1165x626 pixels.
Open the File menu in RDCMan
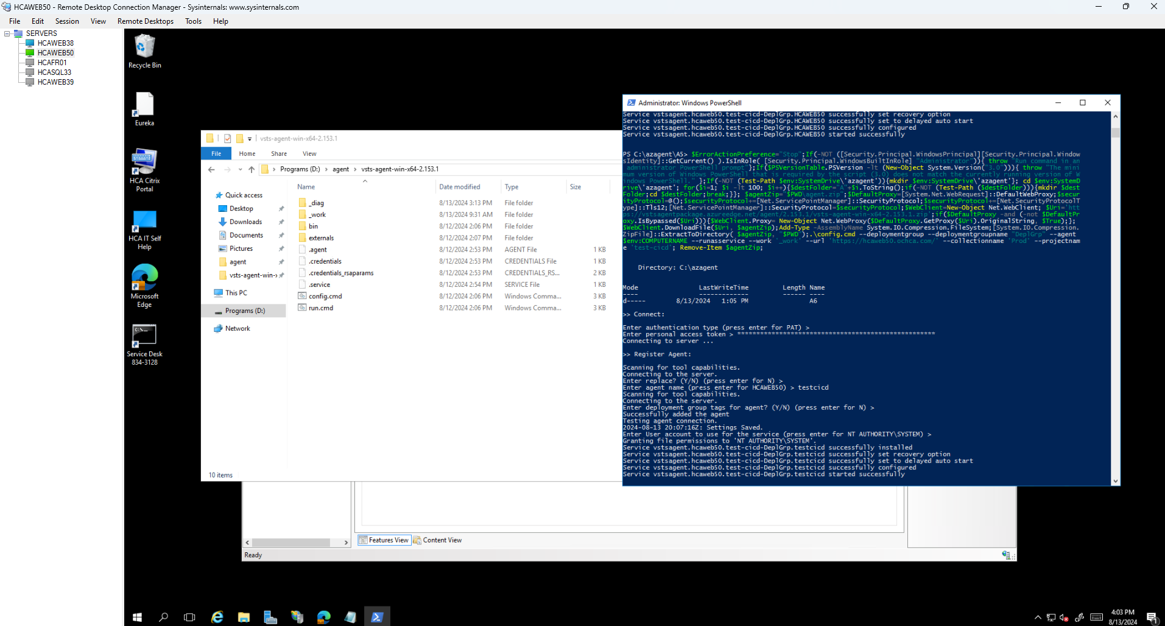[15, 21]
